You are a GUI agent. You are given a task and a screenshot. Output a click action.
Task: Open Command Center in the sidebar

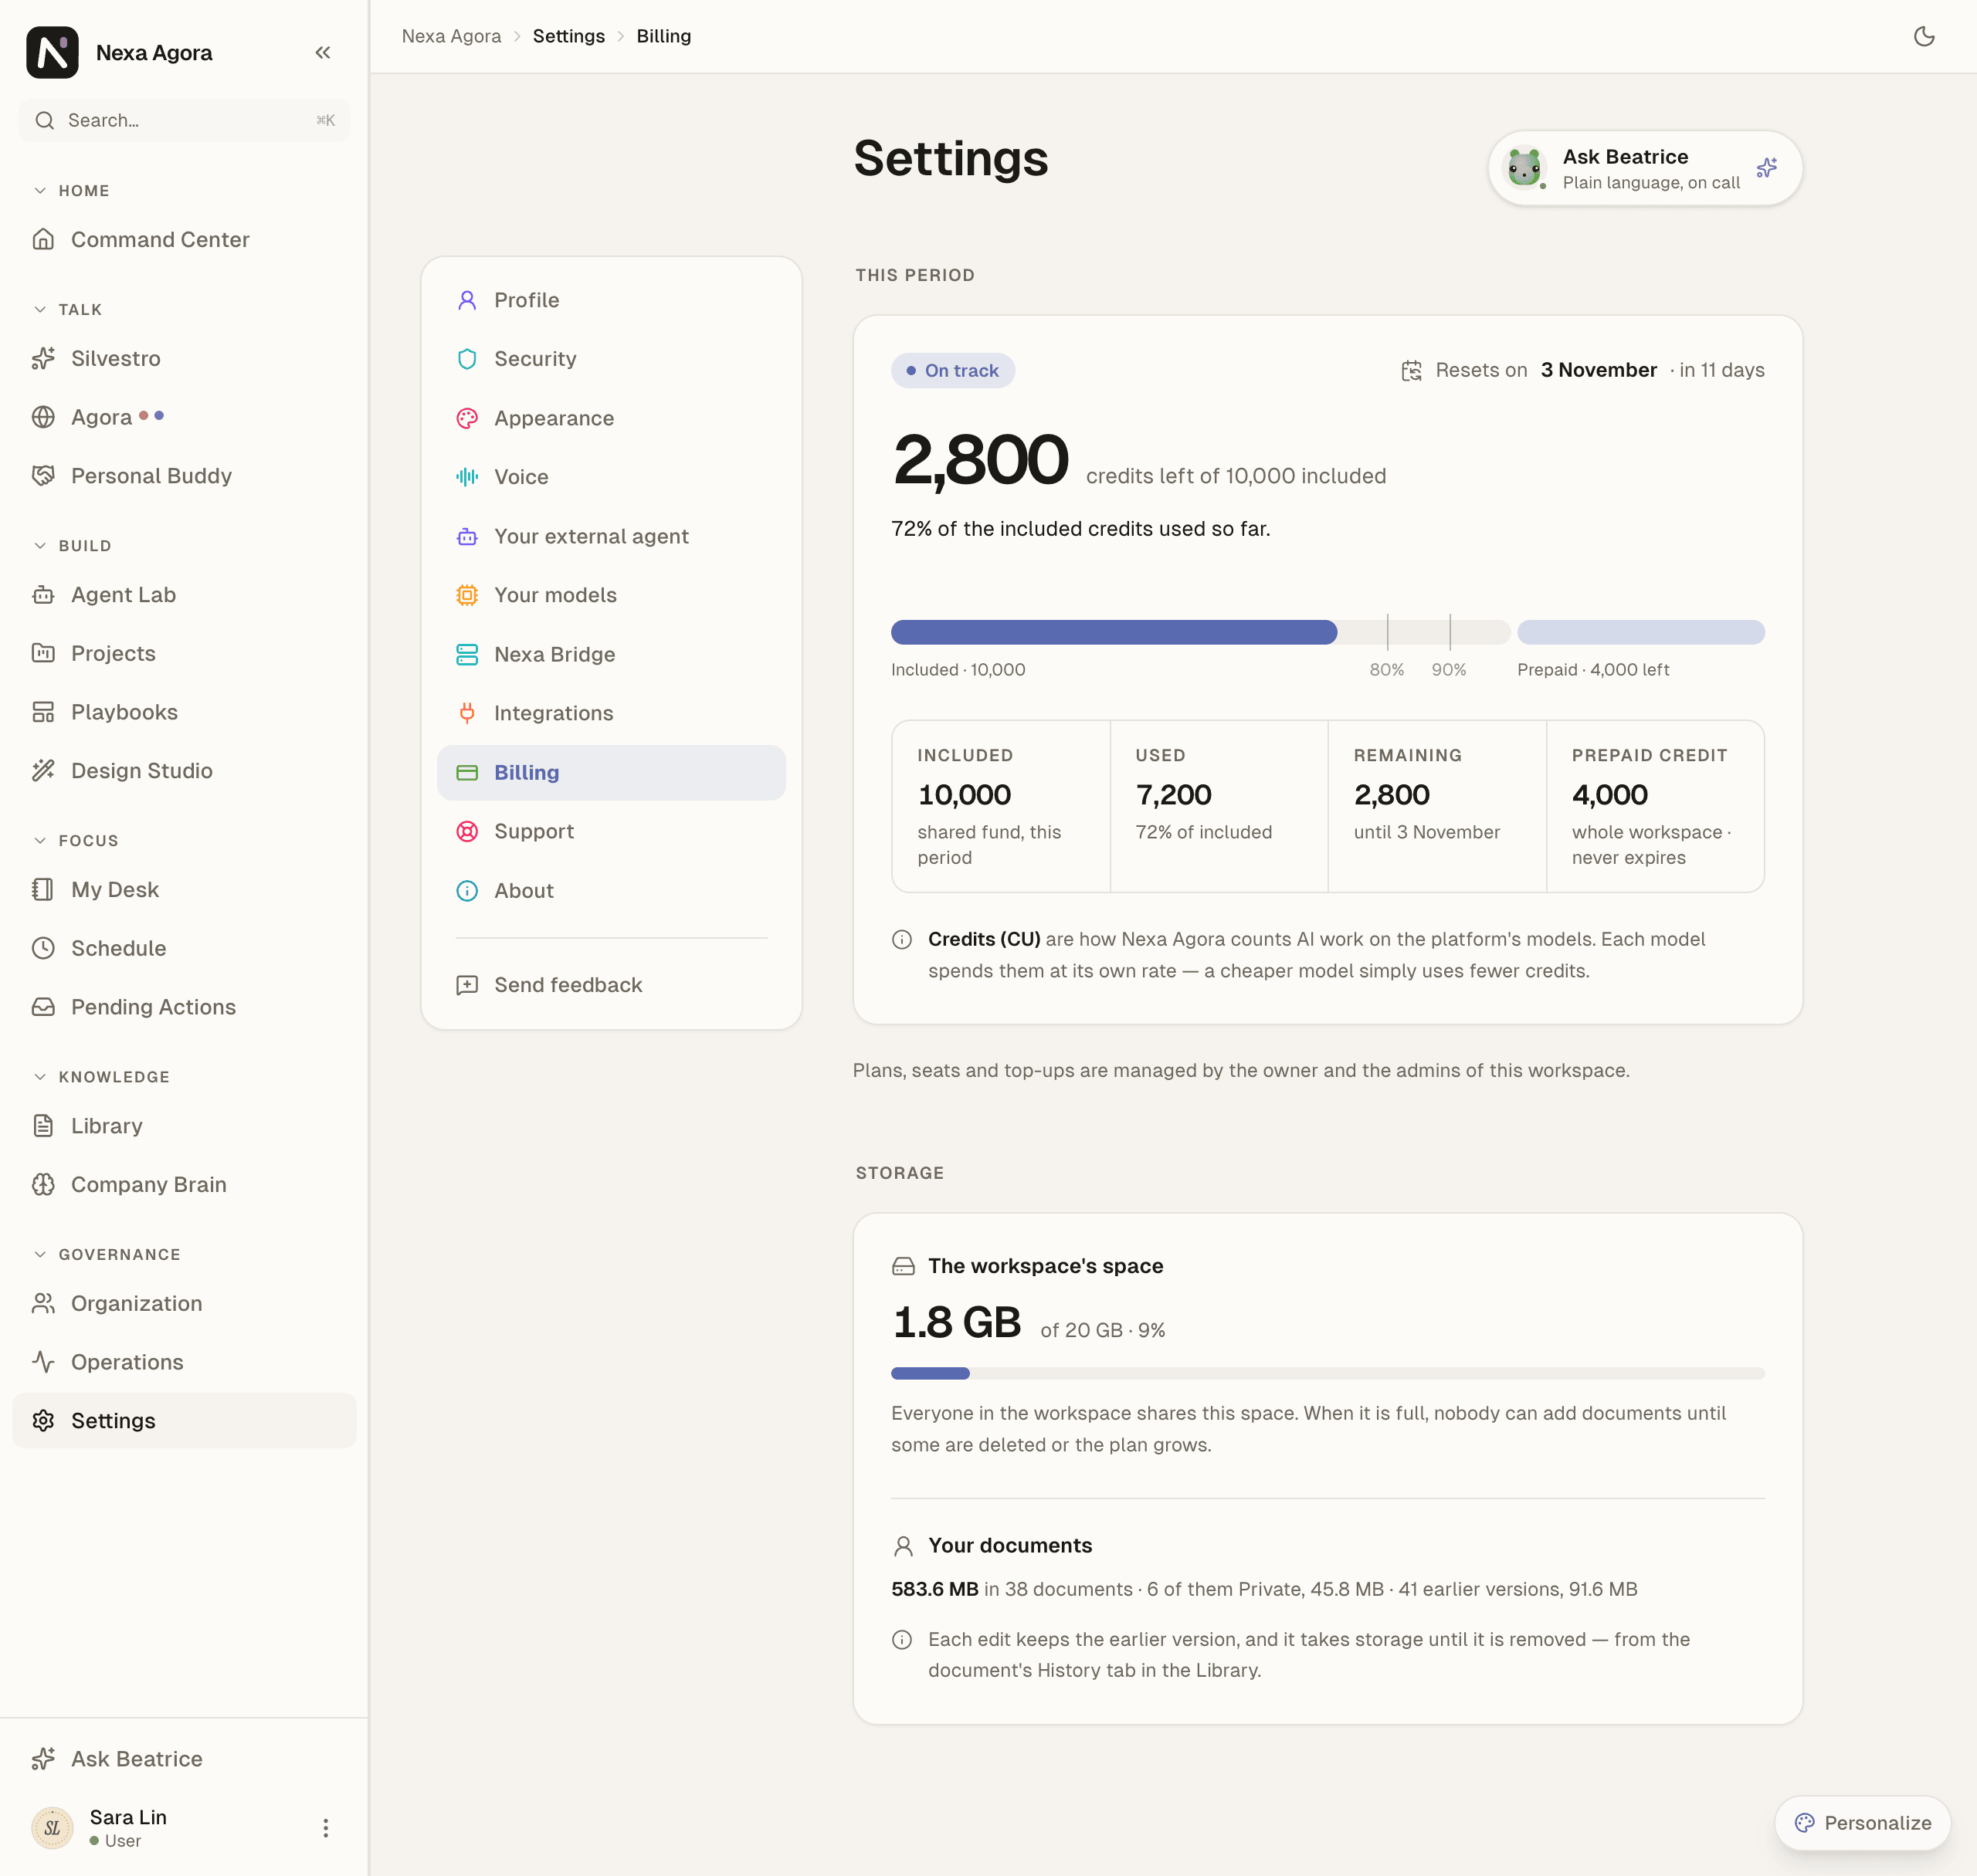184,240
